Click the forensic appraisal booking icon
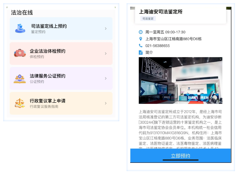Screen dimensions: 237x177 20,29
